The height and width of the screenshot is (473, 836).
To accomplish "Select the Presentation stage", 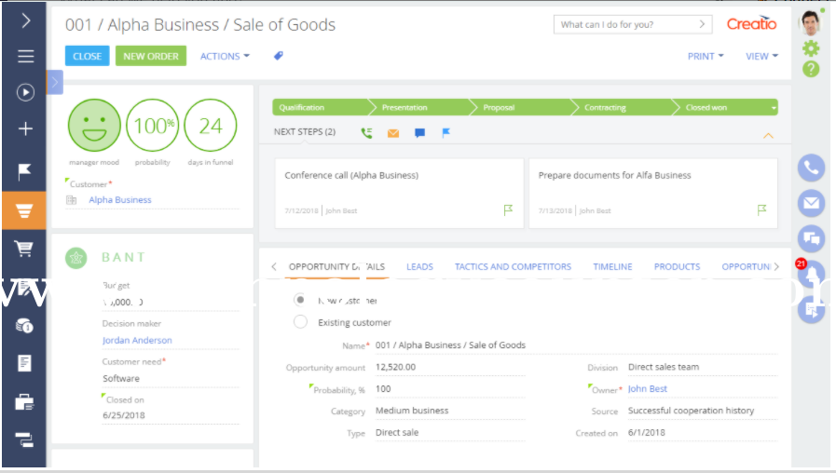I will [x=421, y=107].
